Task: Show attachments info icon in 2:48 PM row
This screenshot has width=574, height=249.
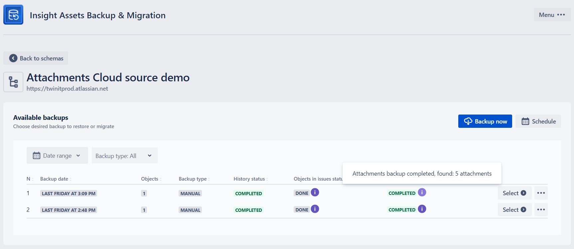Action: click(422, 209)
